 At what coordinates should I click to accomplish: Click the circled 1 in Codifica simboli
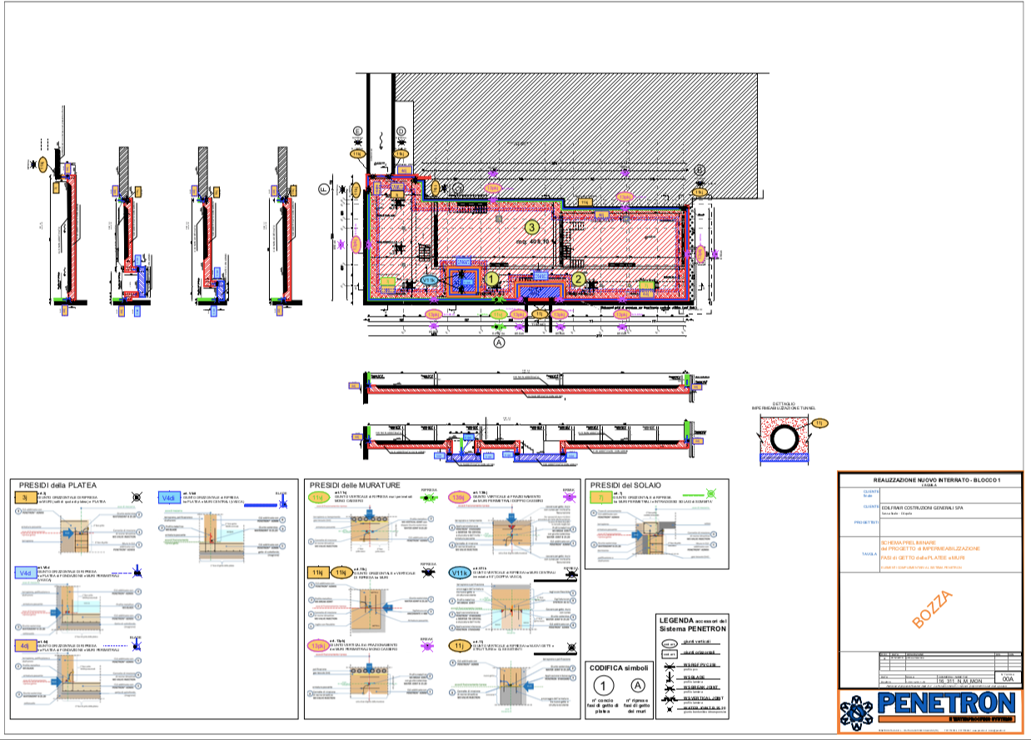coord(601,685)
